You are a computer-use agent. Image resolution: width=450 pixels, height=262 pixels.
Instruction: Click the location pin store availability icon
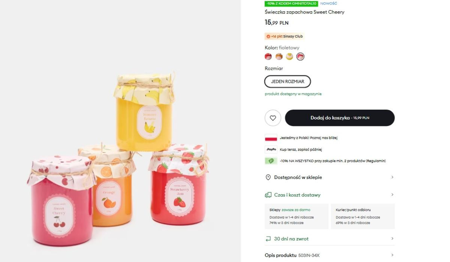268,177
